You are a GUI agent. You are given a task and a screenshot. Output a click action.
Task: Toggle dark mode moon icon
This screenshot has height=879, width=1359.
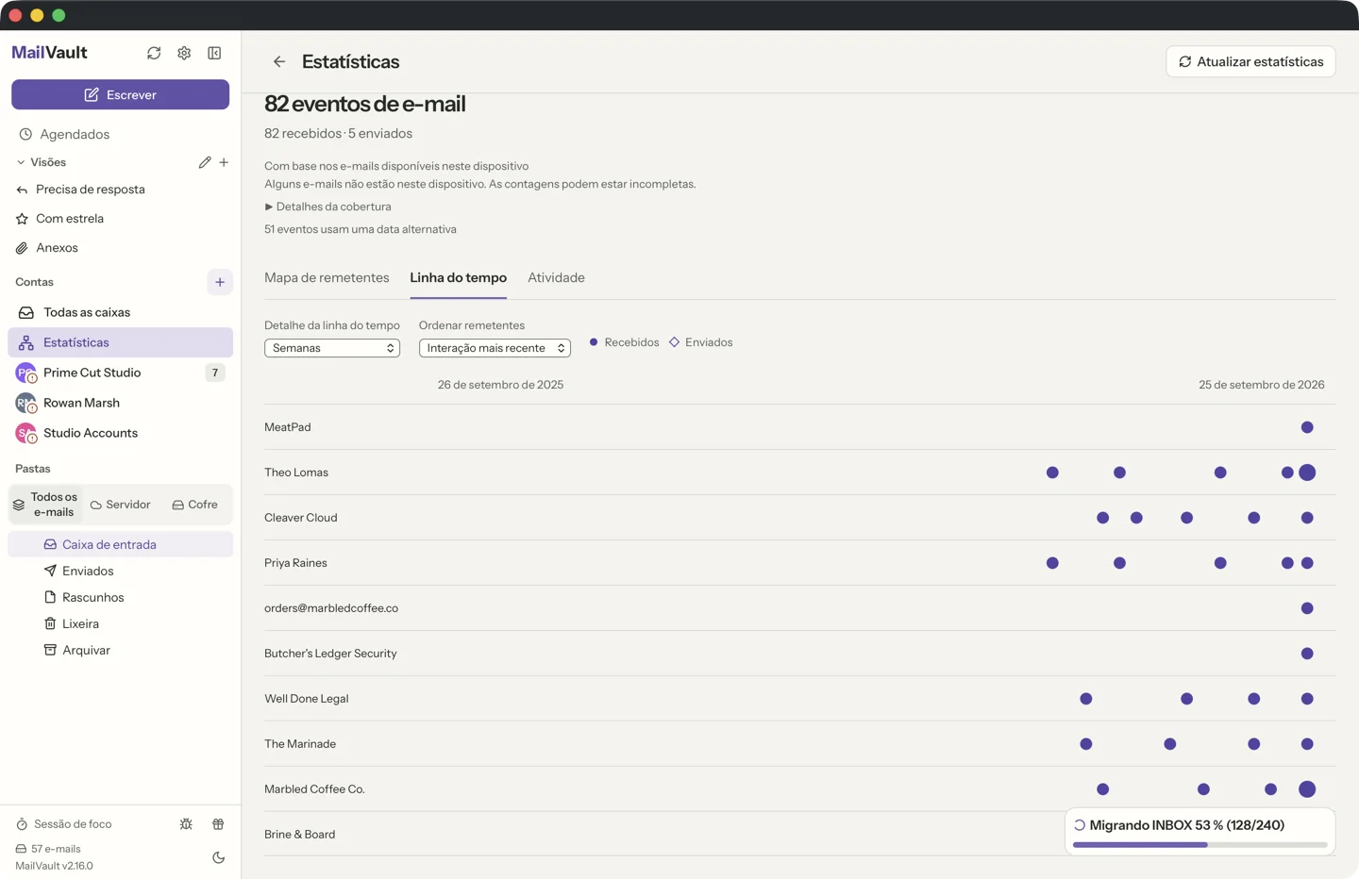click(218, 857)
